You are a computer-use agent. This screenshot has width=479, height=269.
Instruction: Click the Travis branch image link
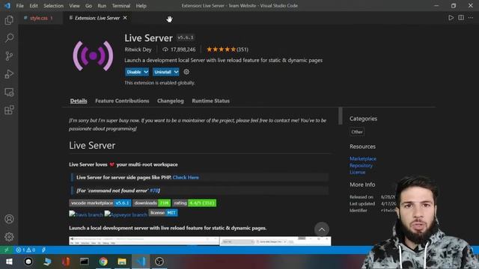click(86, 214)
